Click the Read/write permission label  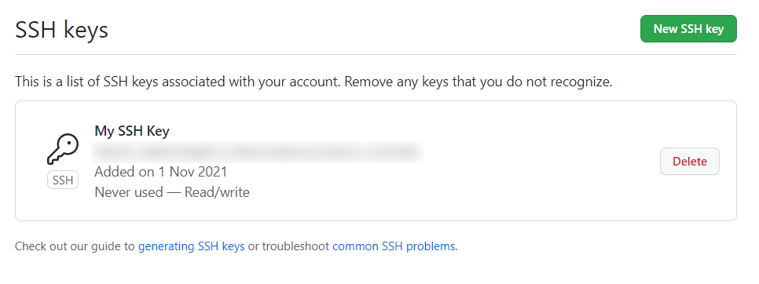(x=217, y=192)
